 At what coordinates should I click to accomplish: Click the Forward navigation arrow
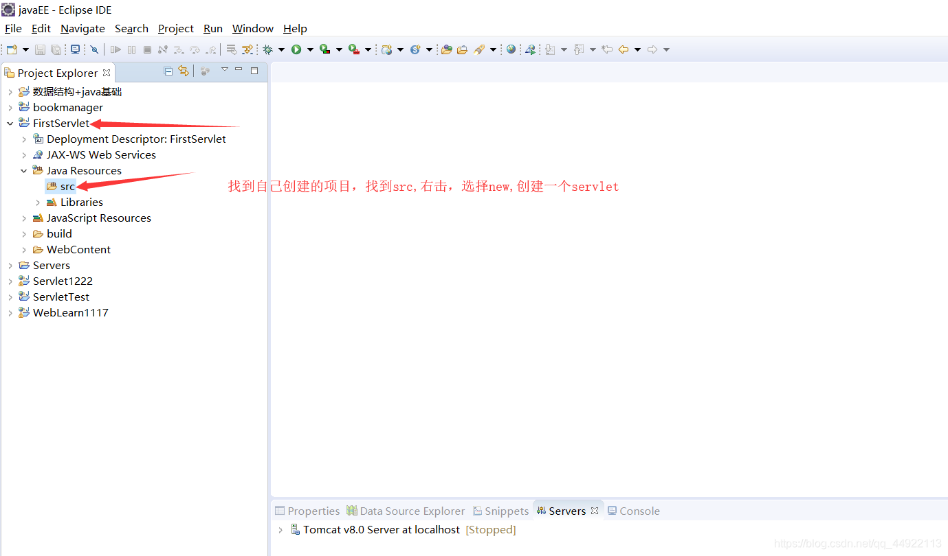coord(652,49)
